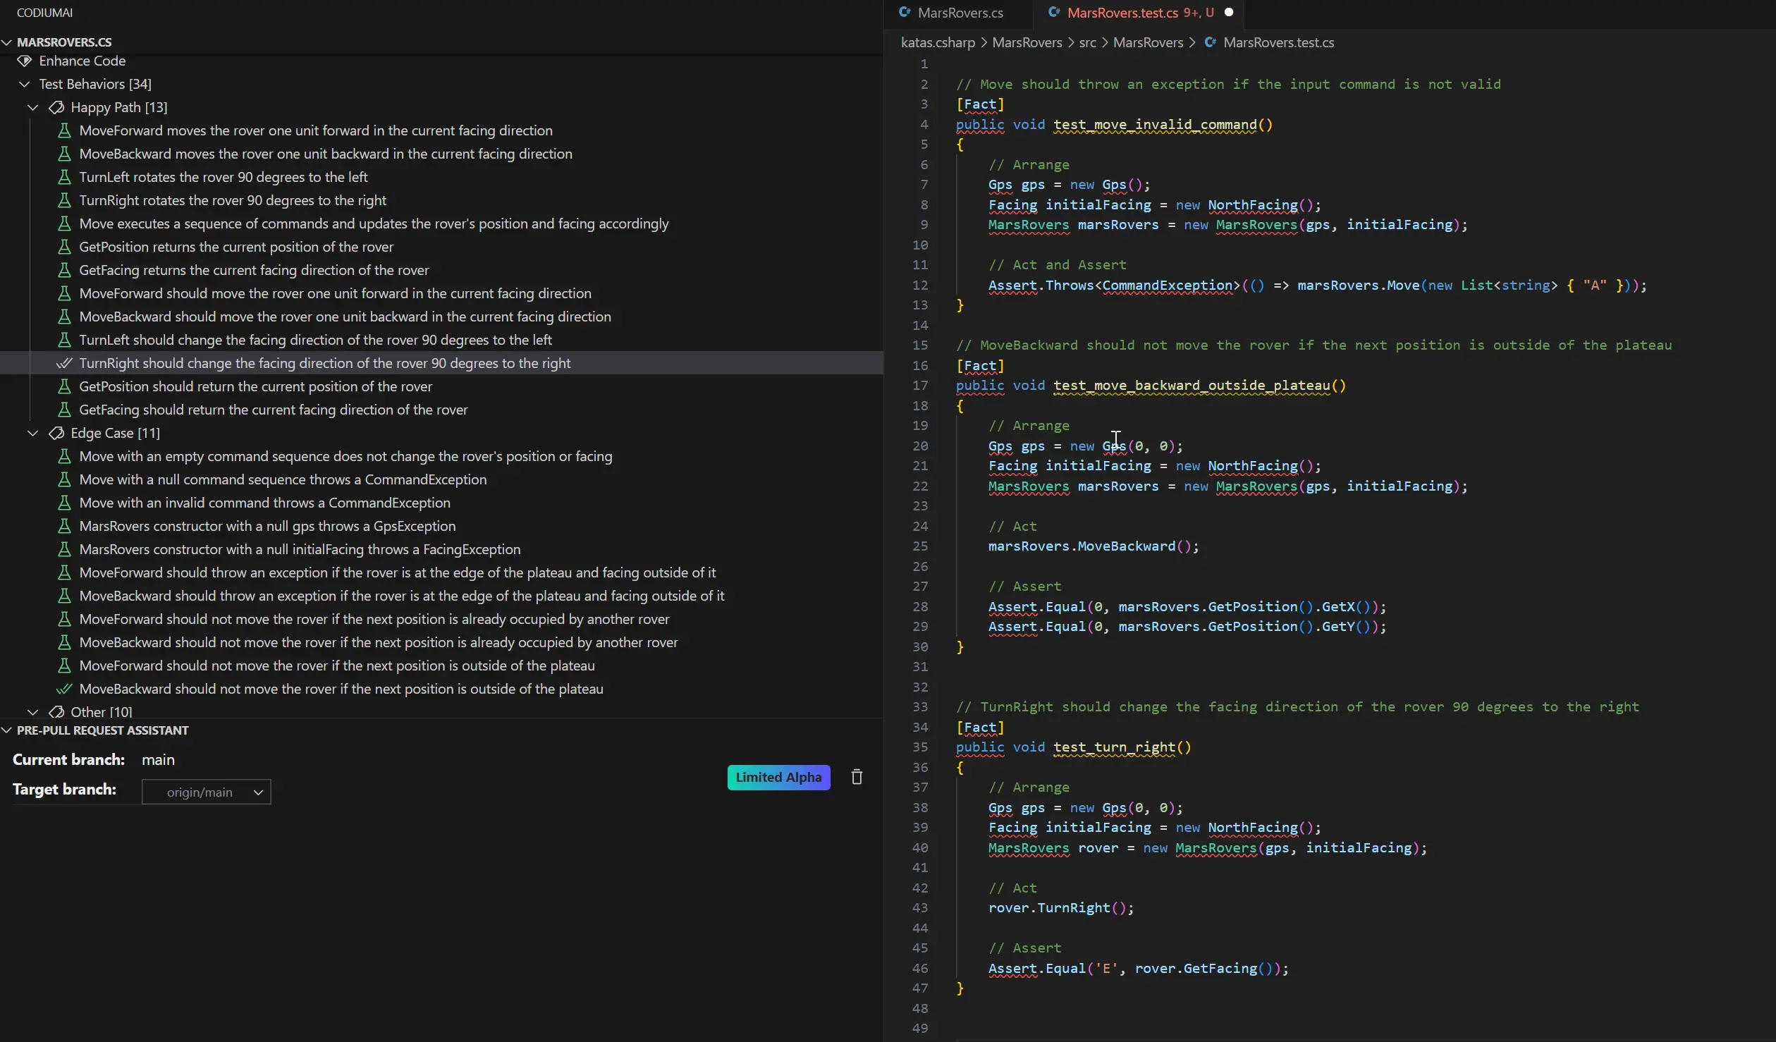Screen dimensions: 1776x1042
Task: Click flask icon for null gps constructor test
Action: [64, 526]
